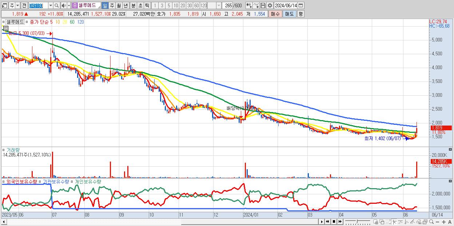Viewport: 454px width, 226px height.
Task: Click the 기관보유수량 legend item
Action: [x=56, y=181]
